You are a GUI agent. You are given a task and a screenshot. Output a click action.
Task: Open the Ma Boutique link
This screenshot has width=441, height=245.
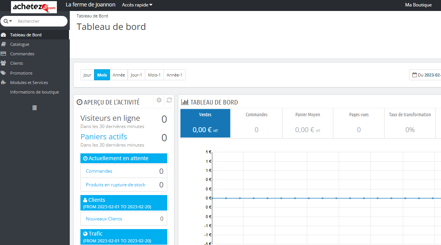click(418, 5)
